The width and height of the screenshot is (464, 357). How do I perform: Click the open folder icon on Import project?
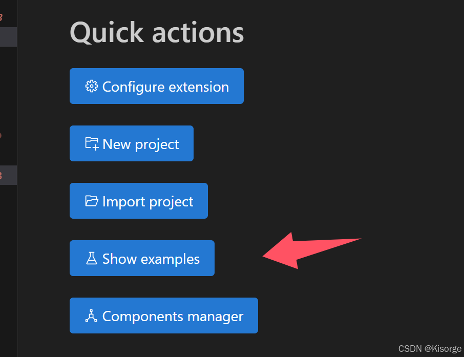coord(92,201)
